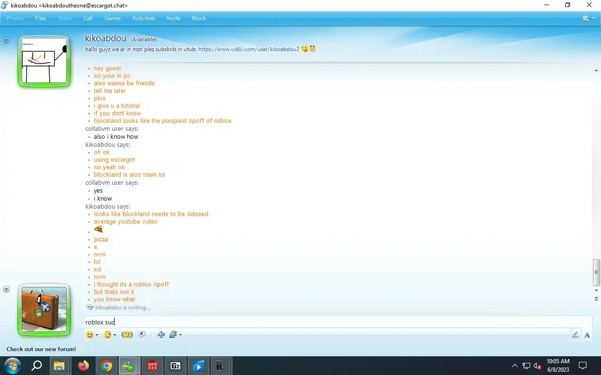Image resolution: width=601 pixels, height=375 pixels.
Task: Open the Files menu
Action: (41, 18)
